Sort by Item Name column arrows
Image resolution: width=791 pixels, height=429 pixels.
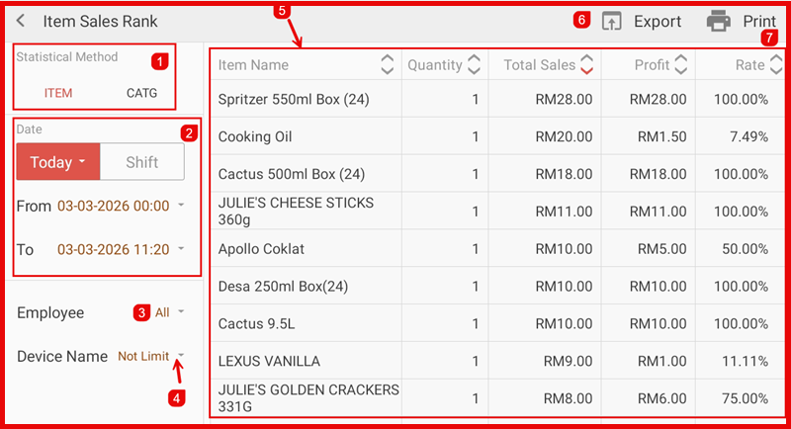[388, 65]
